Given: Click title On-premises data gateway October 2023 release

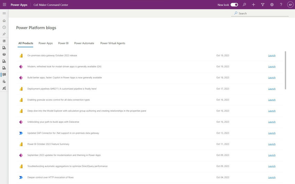Looking at the screenshot, I should [52, 55].
